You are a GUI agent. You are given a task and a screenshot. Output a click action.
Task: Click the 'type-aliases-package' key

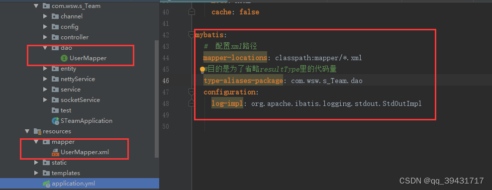[243, 81]
